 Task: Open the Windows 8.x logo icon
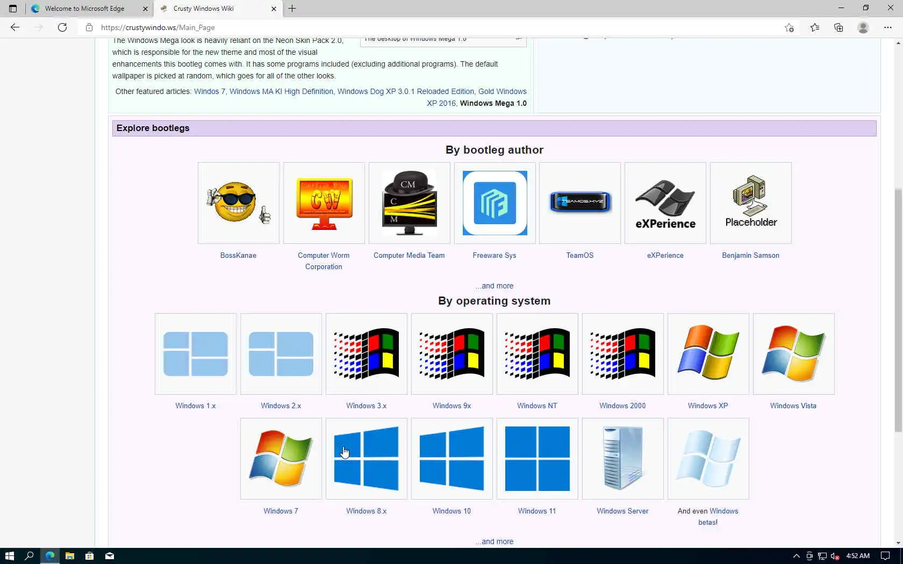(367, 459)
